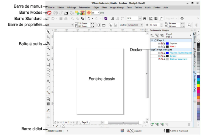The width and height of the screenshot is (201, 140).
Task: Click the Paste clipboard icon
Action: click(82, 18)
